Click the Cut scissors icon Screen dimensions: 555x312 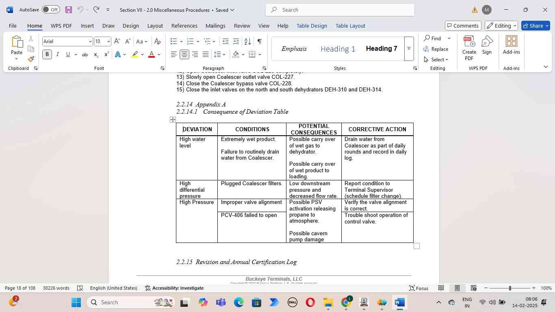point(31,39)
